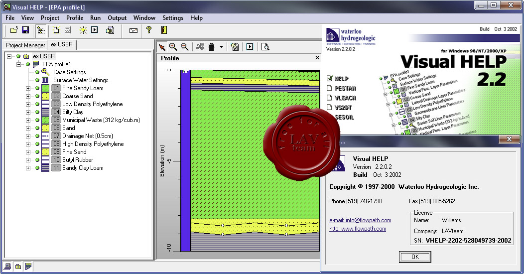
Task: Run the model from the Profile toolbar play icon
Action: 250,47
